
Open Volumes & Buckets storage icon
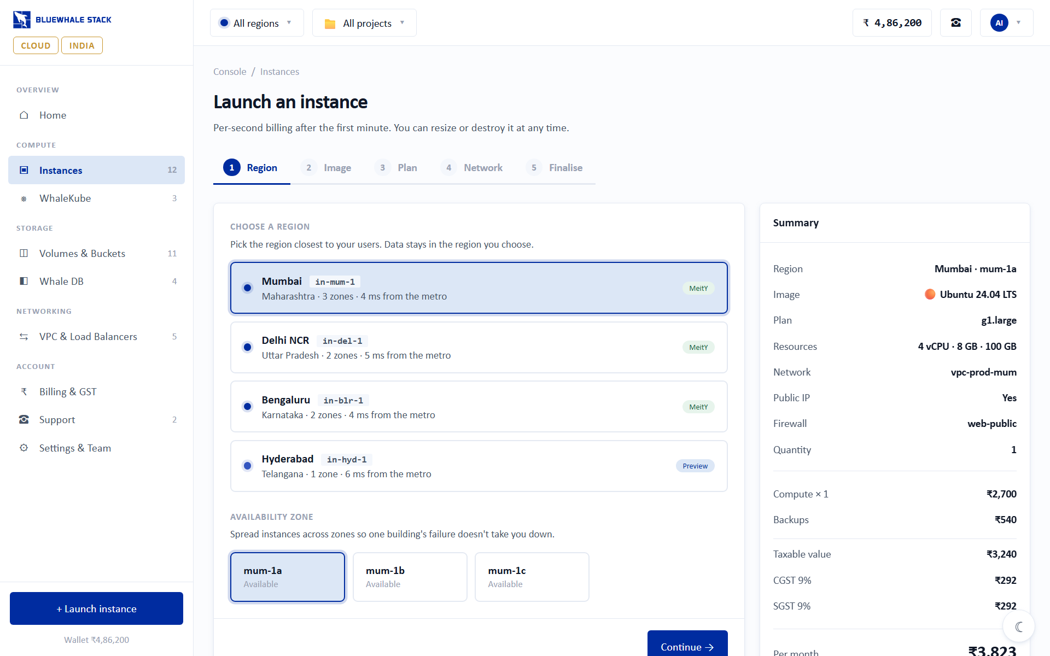[24, 253]
